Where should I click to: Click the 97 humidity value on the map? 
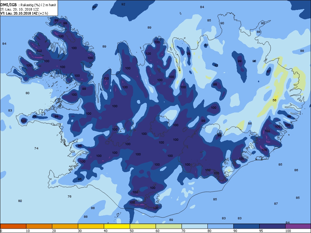coord(268,71)
